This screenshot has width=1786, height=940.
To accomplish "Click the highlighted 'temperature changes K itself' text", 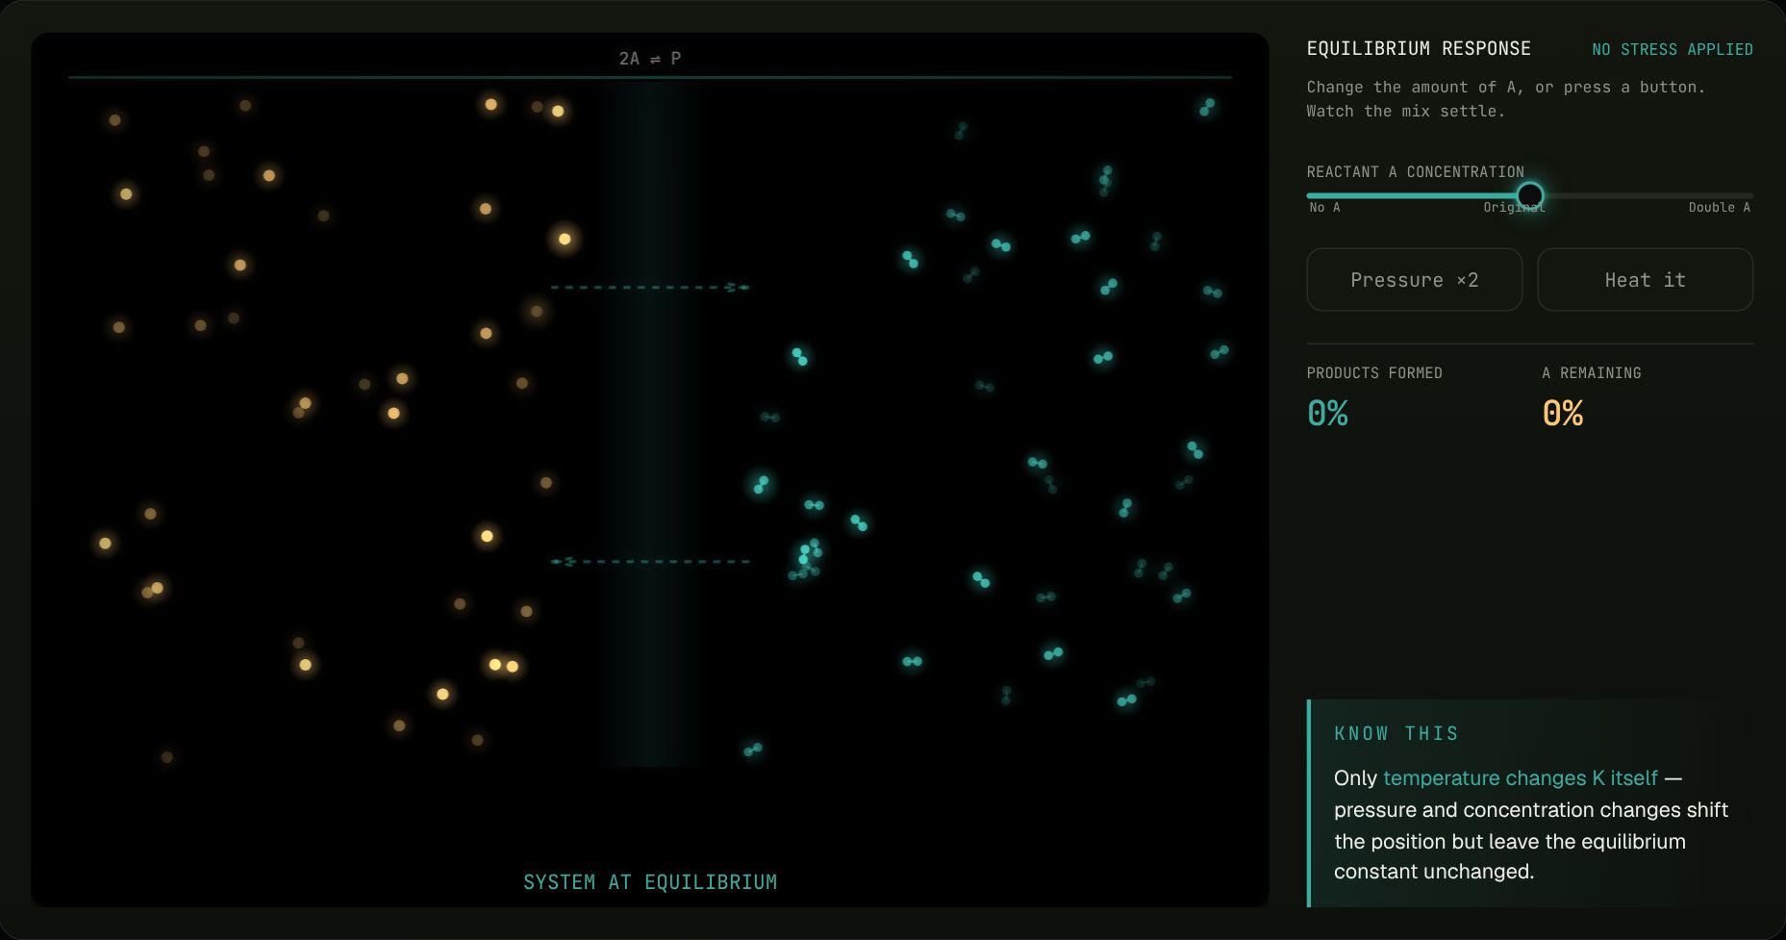I will tap(1521, 778).
